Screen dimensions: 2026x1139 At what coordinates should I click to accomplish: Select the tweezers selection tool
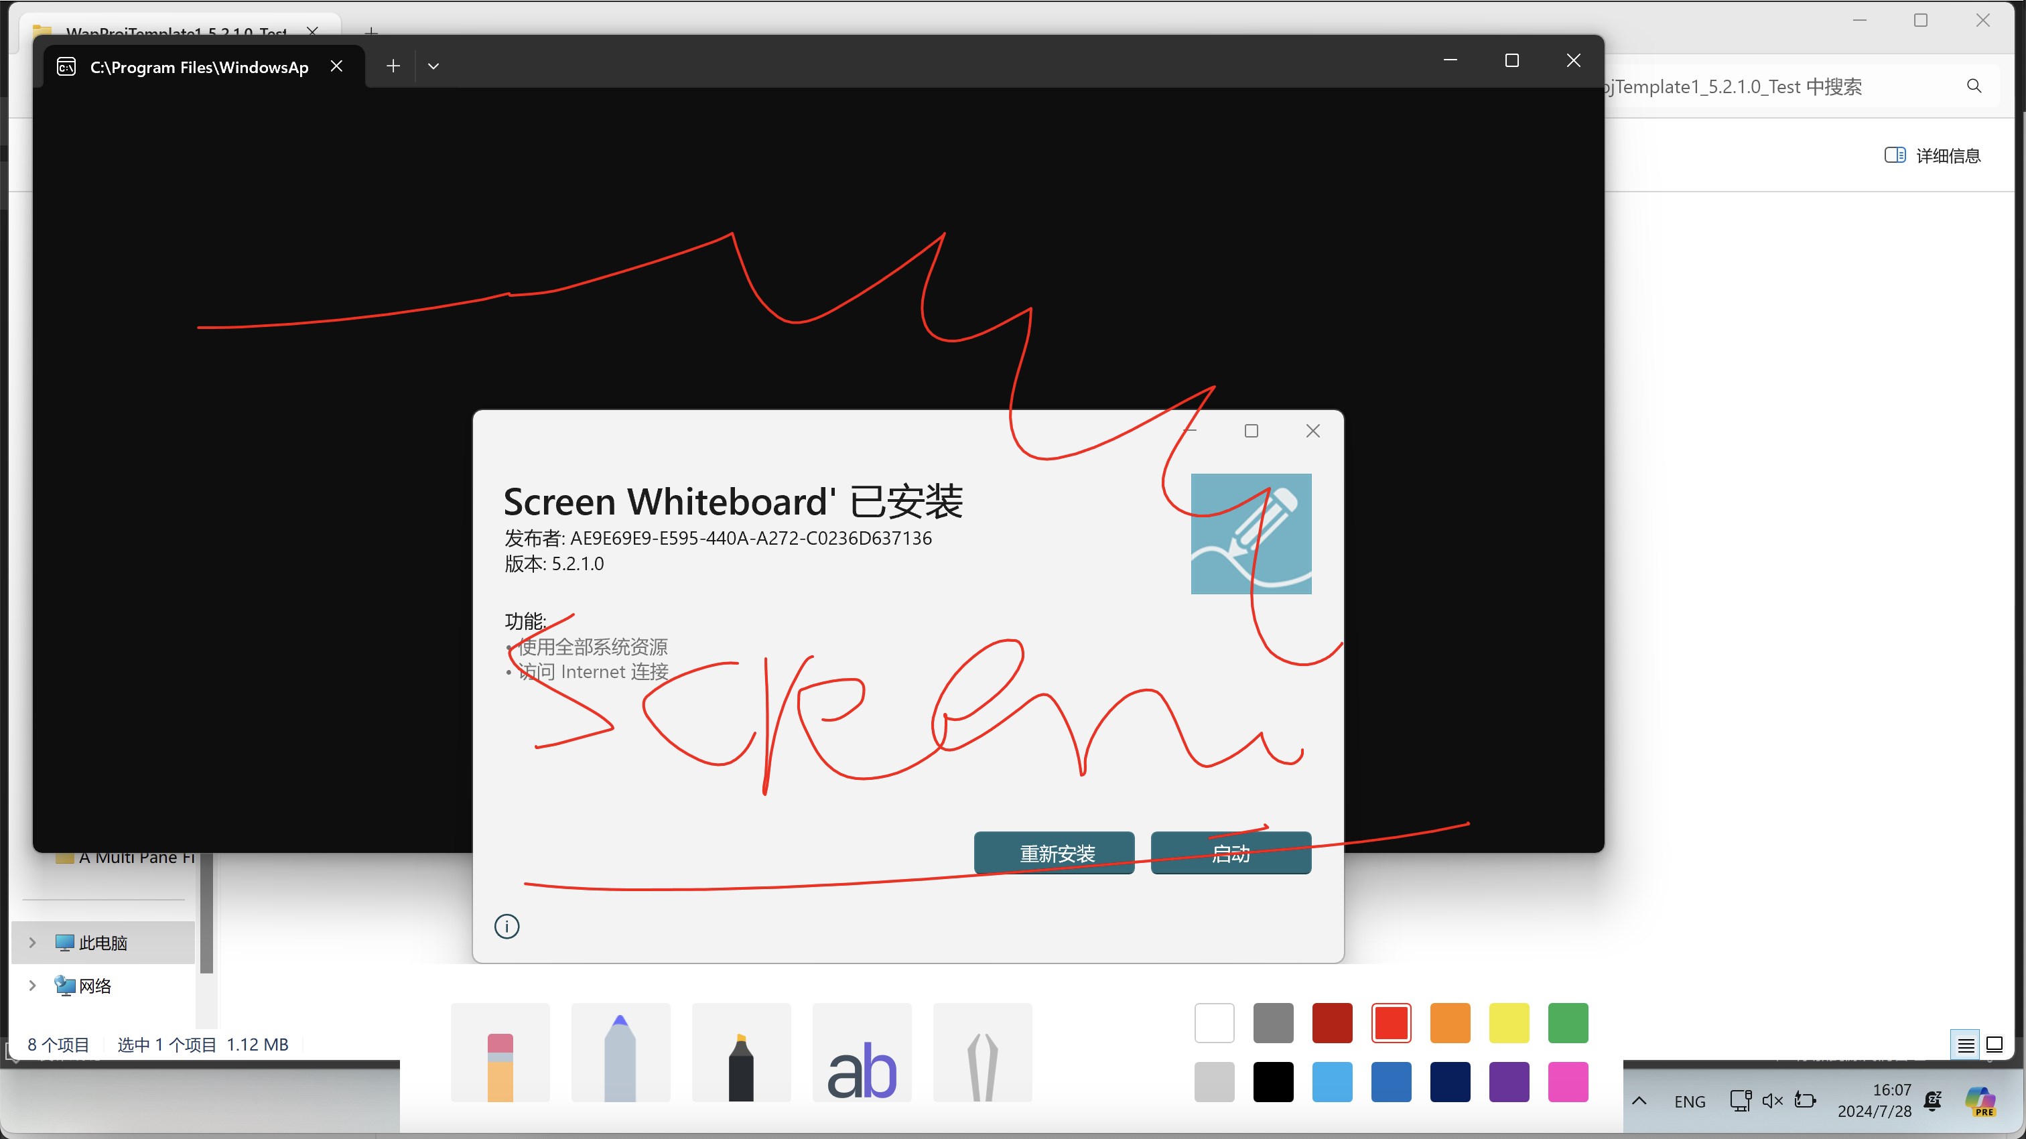pyautogui.click(x=982, y=1053)
